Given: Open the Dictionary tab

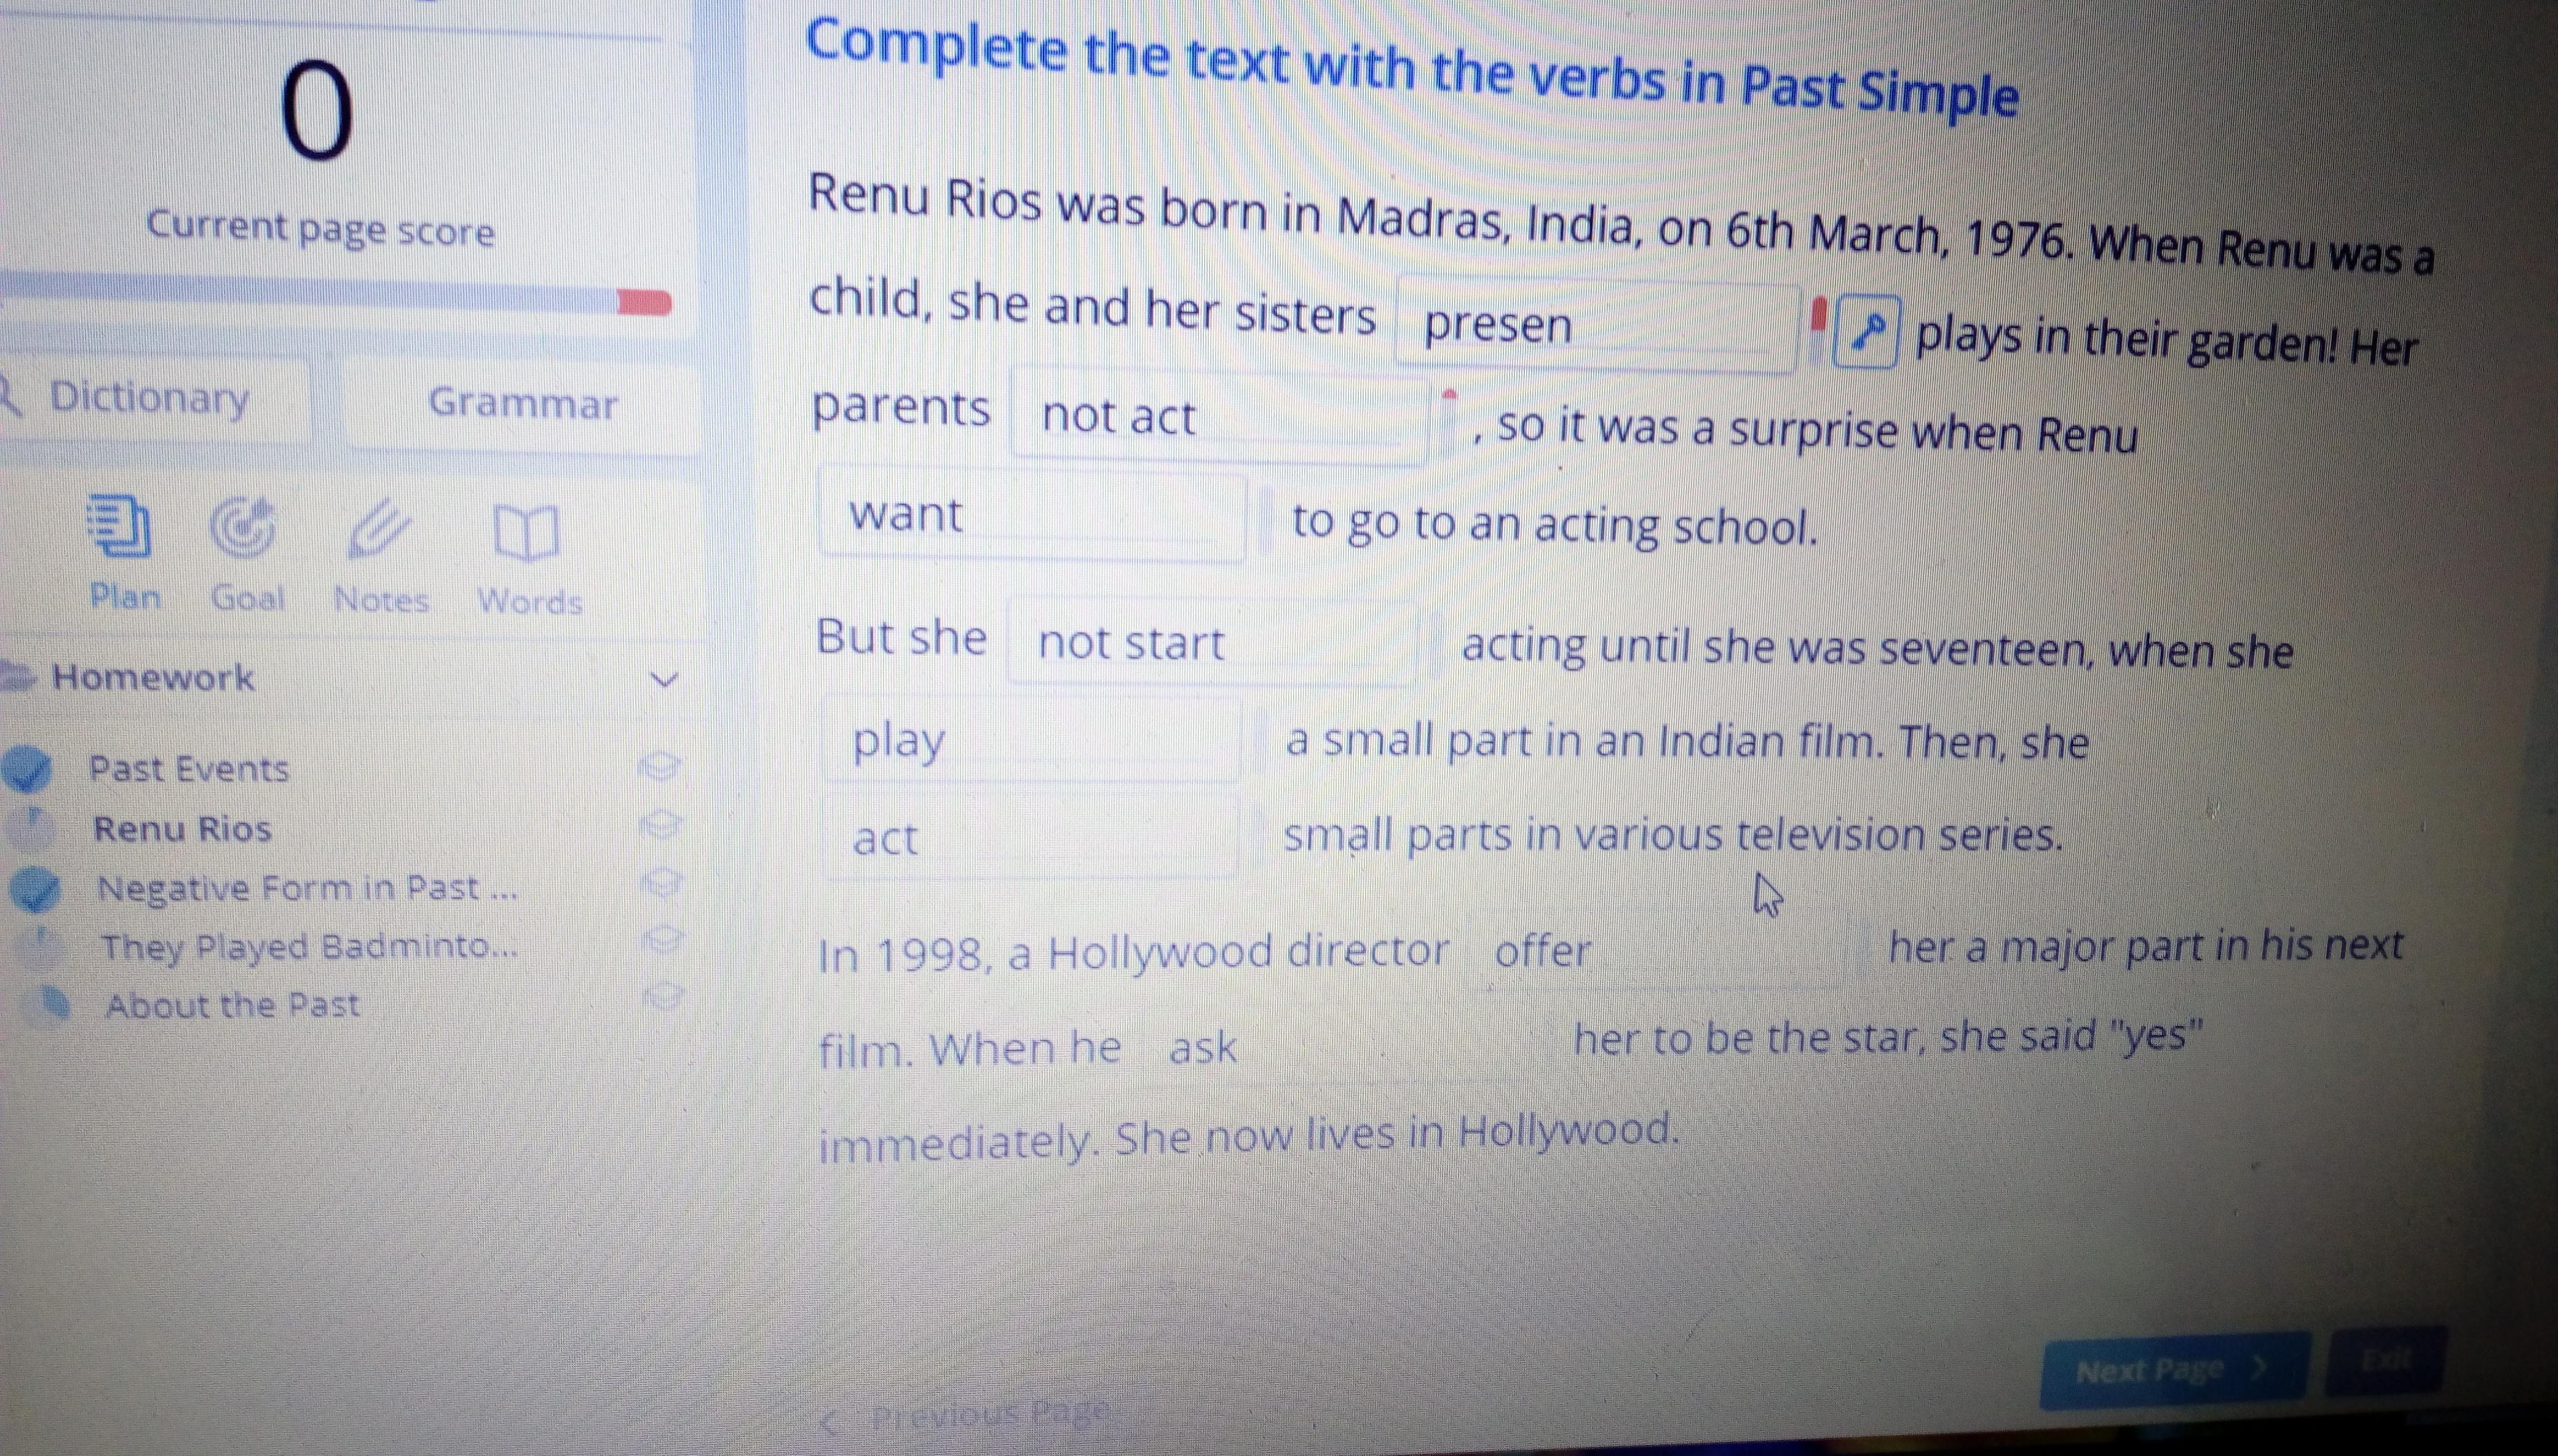Looking at the screenshot, I should [152, 398].
